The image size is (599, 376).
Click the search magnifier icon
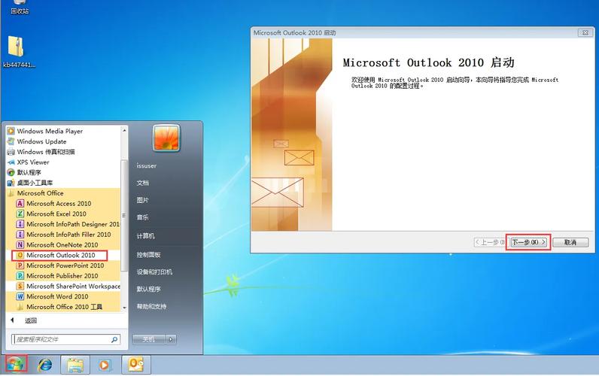click(x=114, y=339)
